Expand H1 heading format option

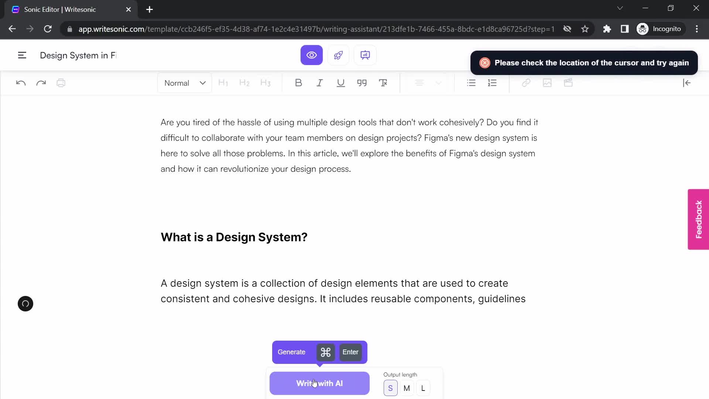point(223,83)
